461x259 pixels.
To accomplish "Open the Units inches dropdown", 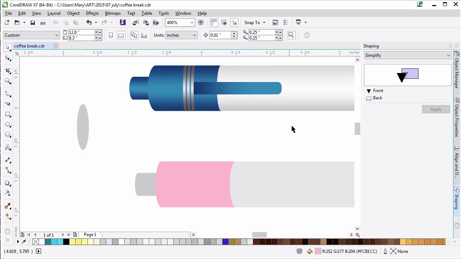I will [x=194, y=35].
